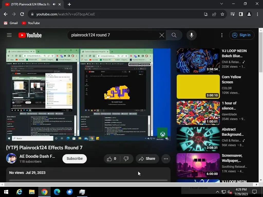
Task: Go to YouTube home via logo
Action: pos(30,35)
